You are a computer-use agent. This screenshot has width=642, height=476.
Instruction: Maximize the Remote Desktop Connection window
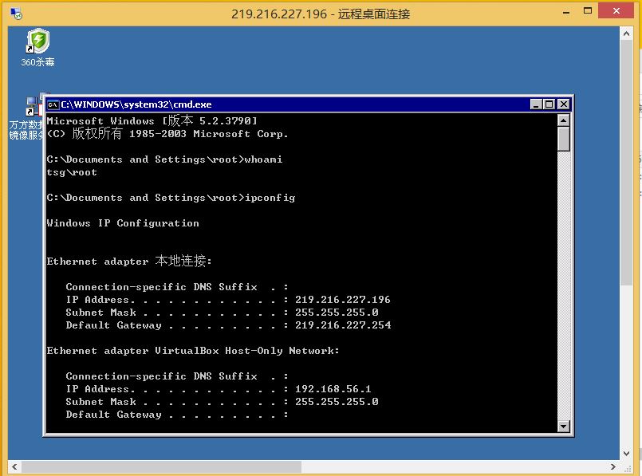[x=588, y=11]
